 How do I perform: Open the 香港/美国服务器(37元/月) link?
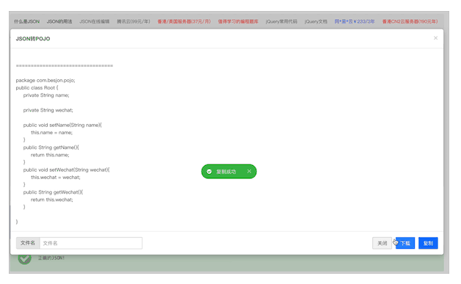[184, 21]
